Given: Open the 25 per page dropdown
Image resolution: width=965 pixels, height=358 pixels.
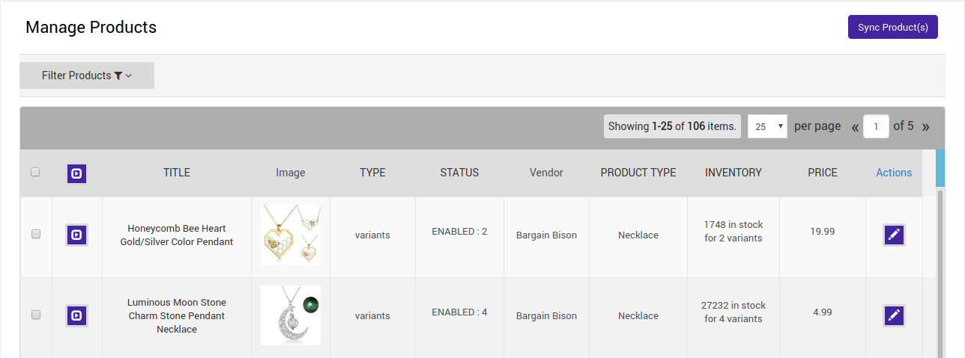Looking at the screenshot, I should 767,126.
